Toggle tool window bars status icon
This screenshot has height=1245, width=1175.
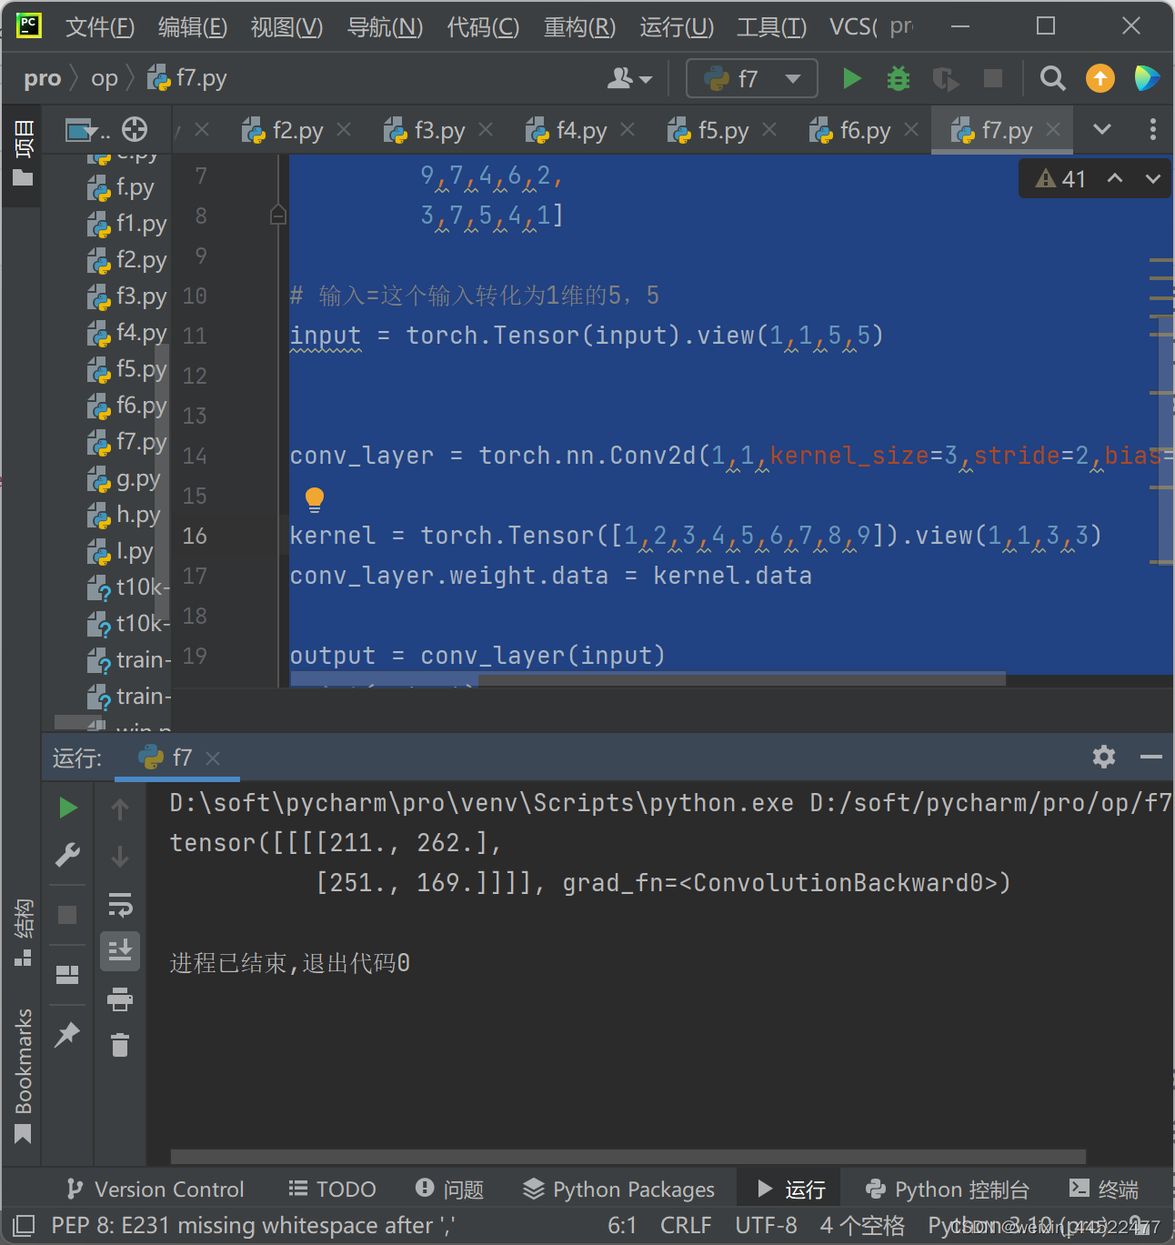click(x=24, y=1225)
